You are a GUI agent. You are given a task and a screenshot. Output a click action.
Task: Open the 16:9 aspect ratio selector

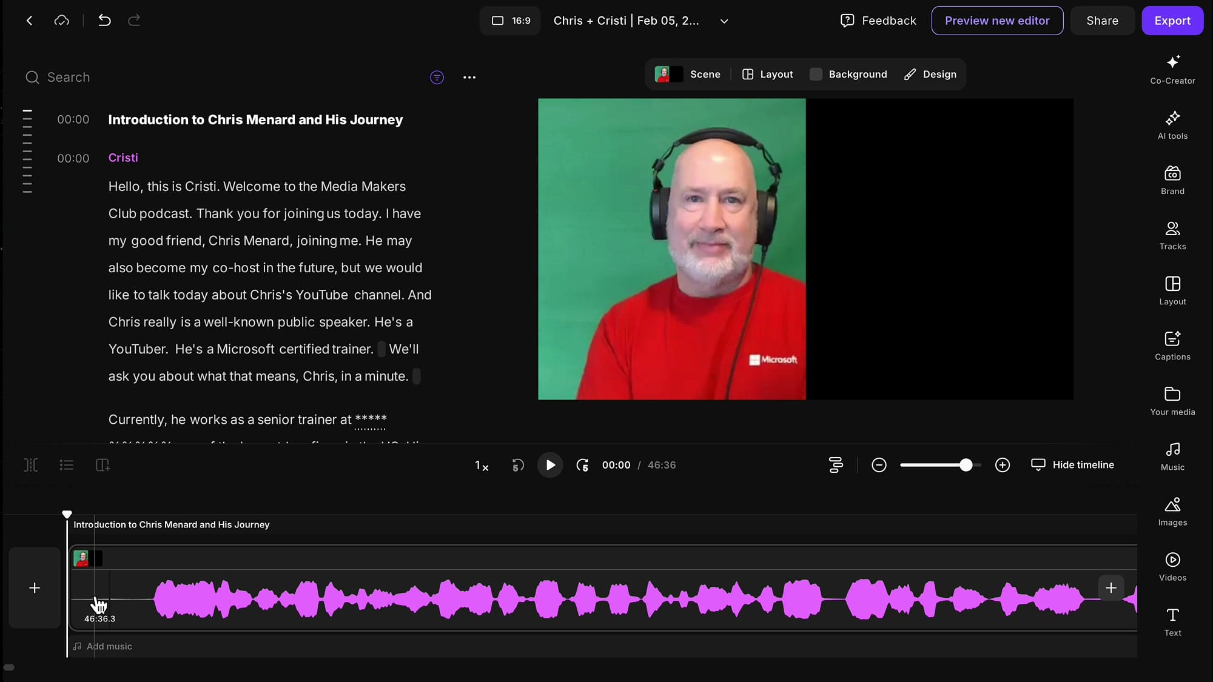pyautogui.click(x=509, y=20)
